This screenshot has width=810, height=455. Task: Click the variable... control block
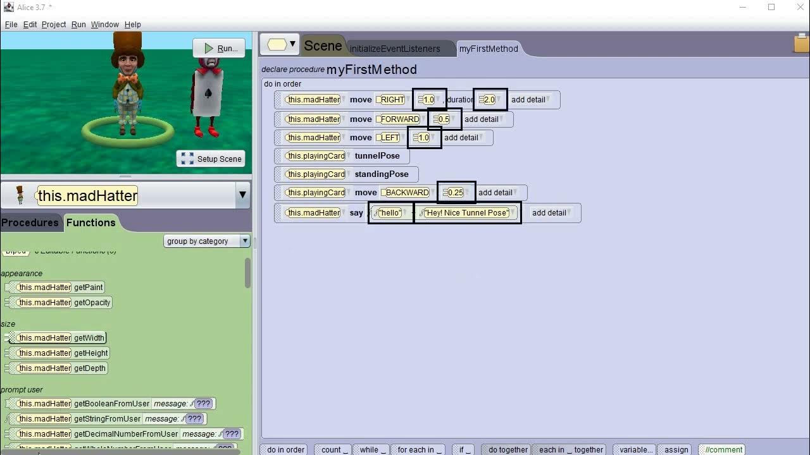click(637, 450)
